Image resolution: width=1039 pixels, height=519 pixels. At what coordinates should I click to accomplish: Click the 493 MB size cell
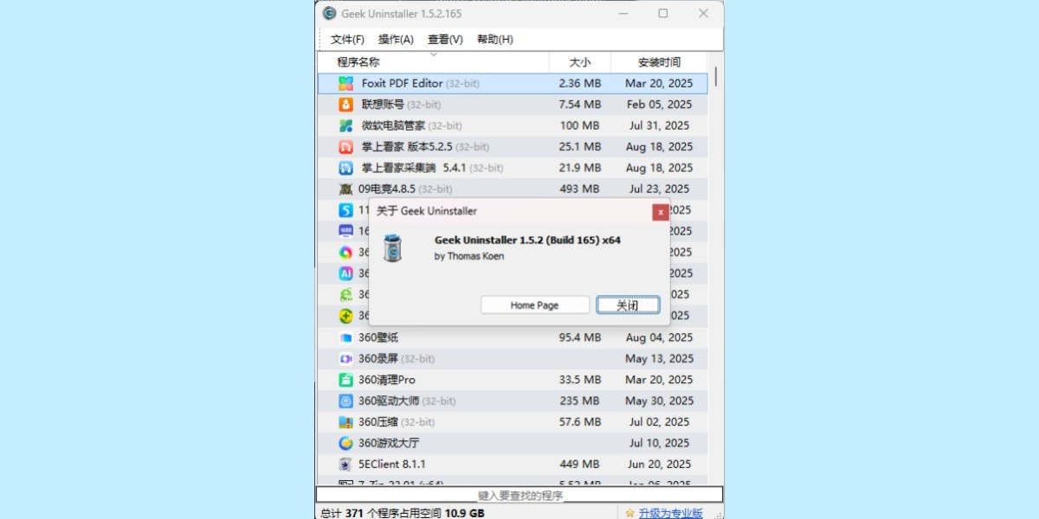pyautogui.click(x=579, y=189)
